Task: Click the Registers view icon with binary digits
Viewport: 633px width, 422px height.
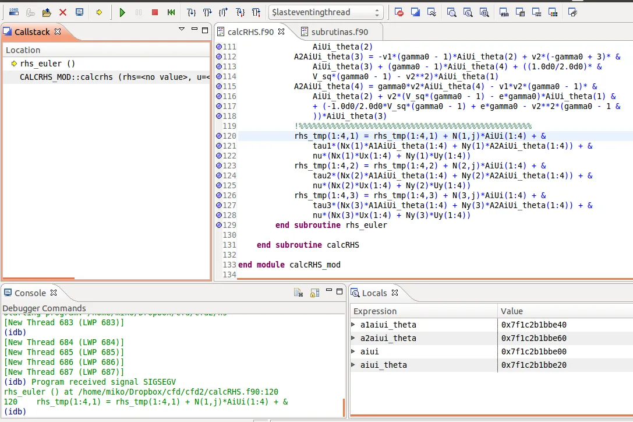Action: (537, 12)
